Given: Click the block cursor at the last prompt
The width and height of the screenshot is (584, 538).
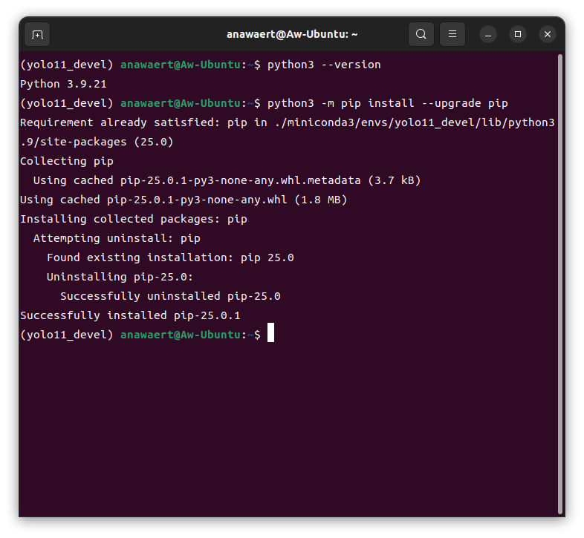Looking at the screenshot, I should tap(271, 334).
